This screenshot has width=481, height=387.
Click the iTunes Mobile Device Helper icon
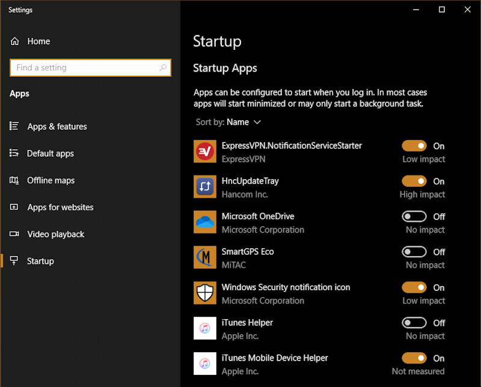pos(205,364)
